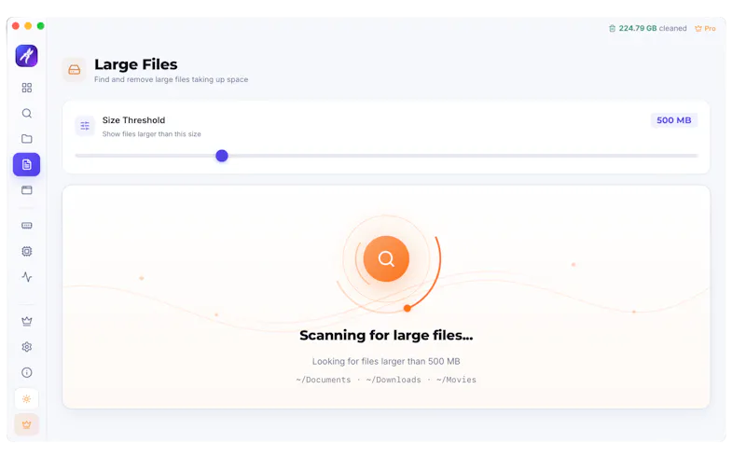This screenshot has width=746, height=472.
Task: Click the slider track right of the handle
Action: 463,156
